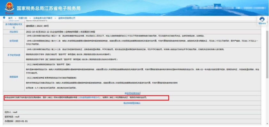Click the 办理时间 2023-01-31 row
The width and height of the screenshot is (269, 127).
[132, 121]
